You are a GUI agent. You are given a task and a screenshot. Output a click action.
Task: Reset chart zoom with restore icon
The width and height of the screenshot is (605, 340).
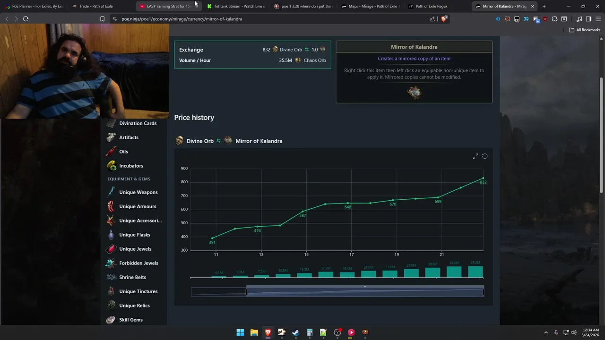click(x=484, y=156)
